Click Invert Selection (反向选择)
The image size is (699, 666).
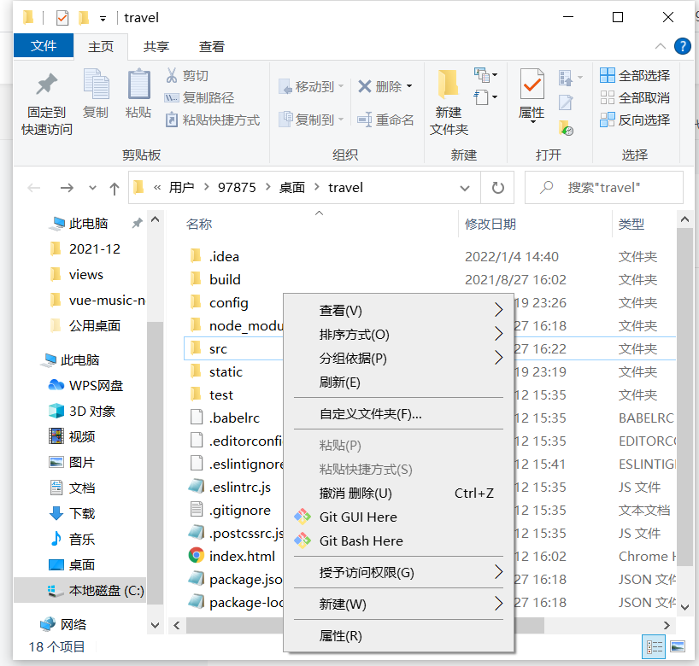pyautogui.click(x=635, y=120)
